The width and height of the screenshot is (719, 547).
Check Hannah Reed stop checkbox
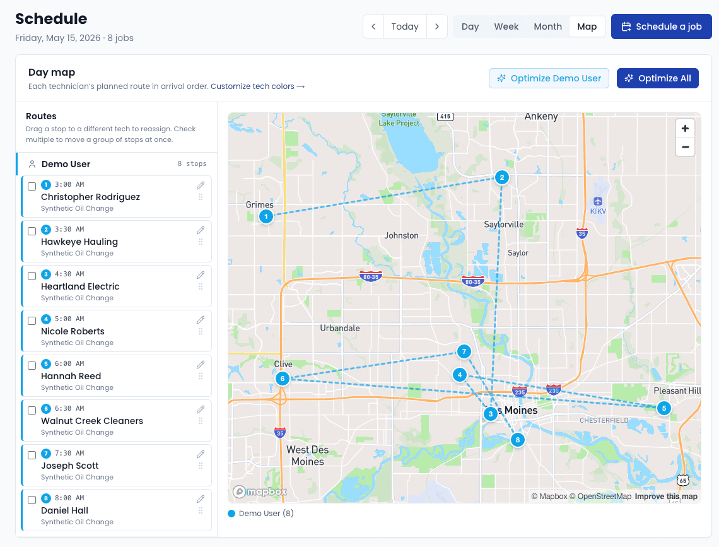pos(32,365)
